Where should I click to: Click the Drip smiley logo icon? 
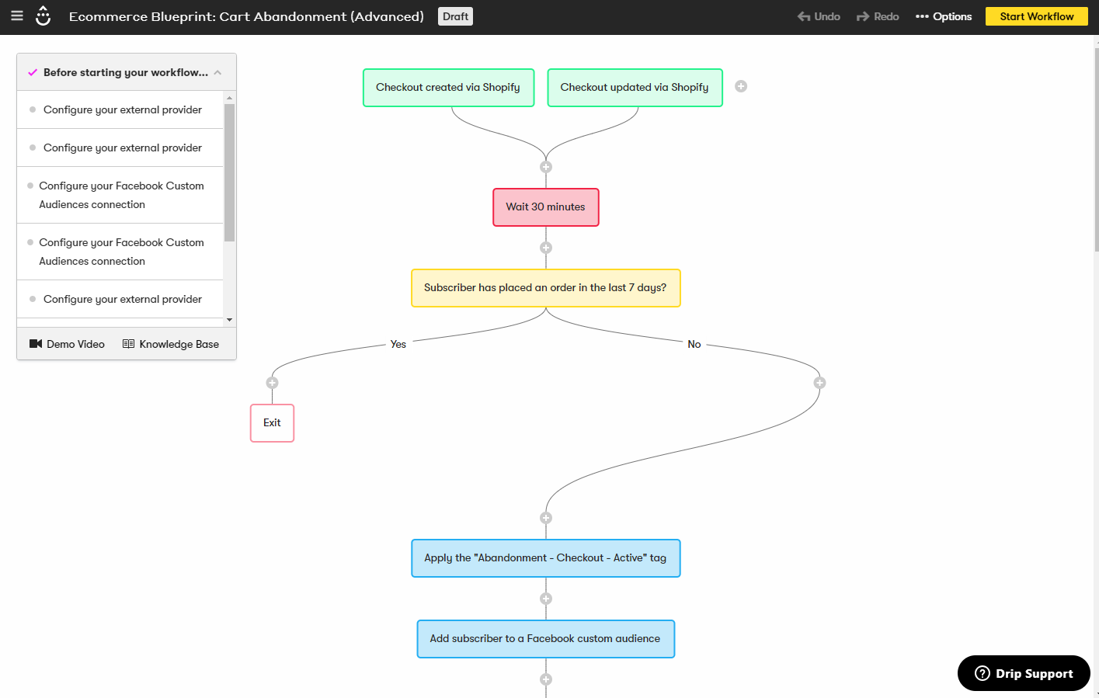coord(43,16)
